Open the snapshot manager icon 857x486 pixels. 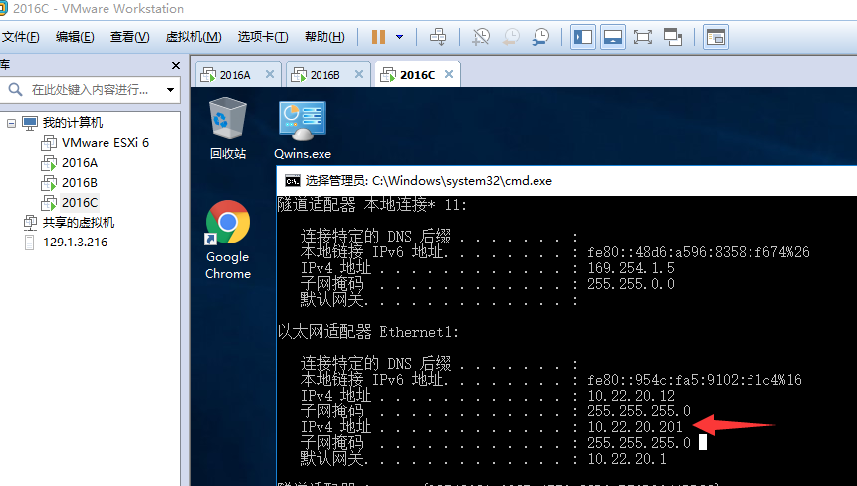(x=540, y=37)
